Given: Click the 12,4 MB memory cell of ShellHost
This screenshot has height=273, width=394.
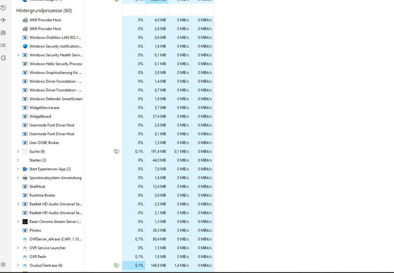Looking at the screenshot, I should [156, 186].
